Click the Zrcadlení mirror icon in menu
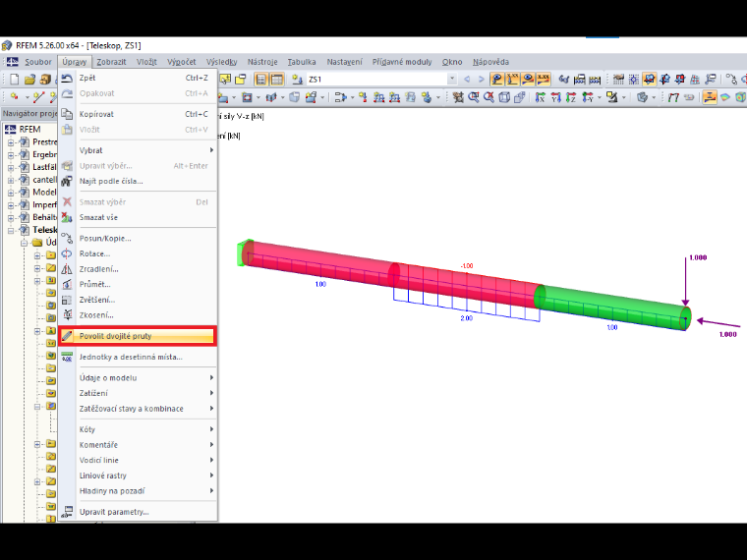747x560 pixels. (x=67, y=269)
